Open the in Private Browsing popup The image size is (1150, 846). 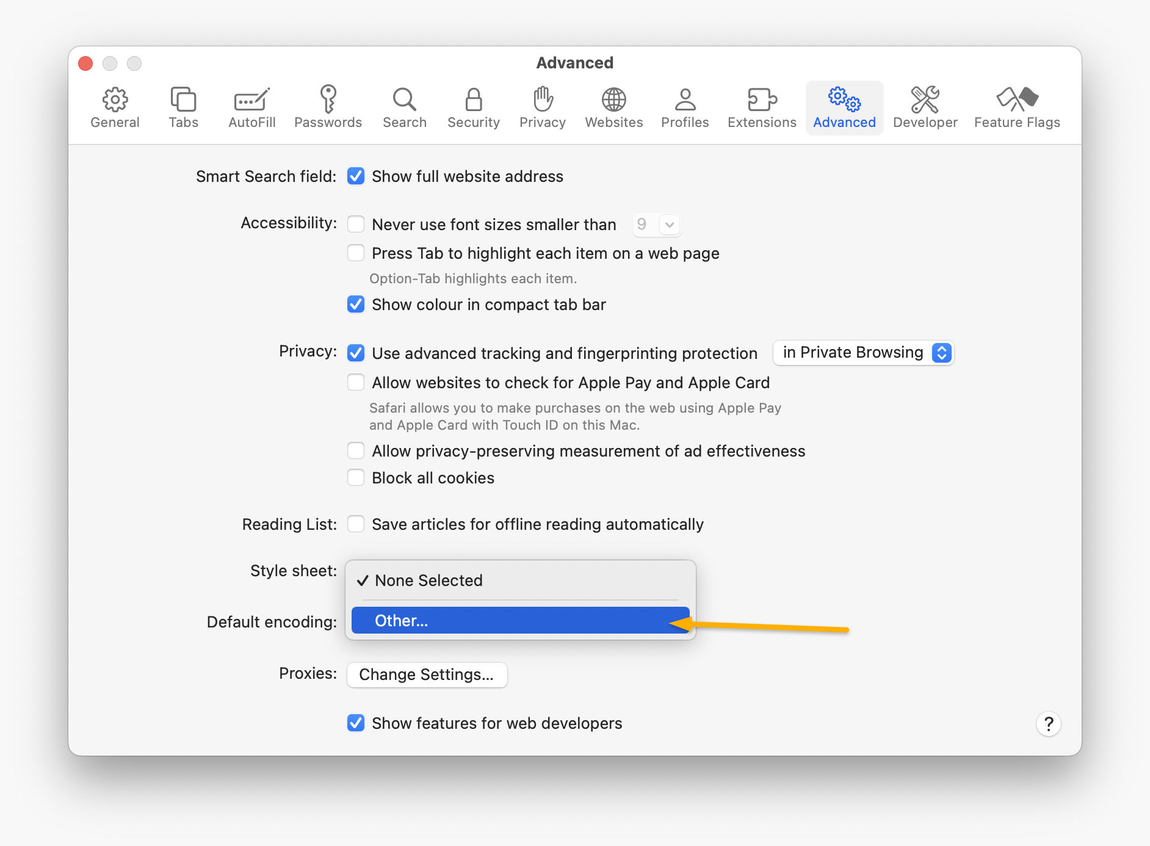863,353
